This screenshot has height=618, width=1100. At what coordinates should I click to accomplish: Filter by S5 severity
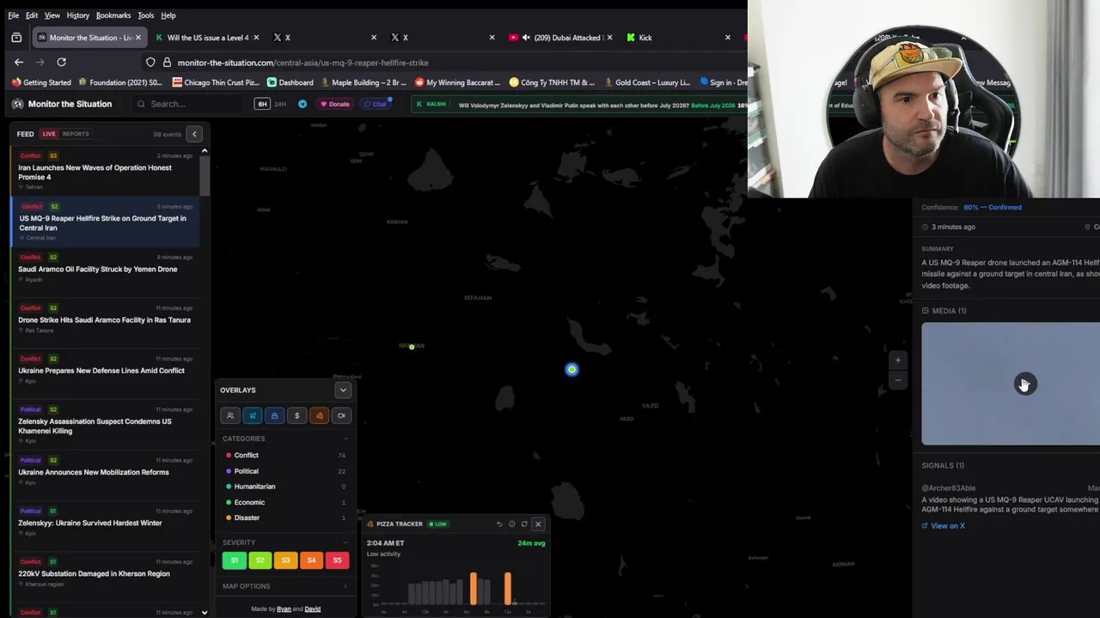pyautogui.click(x=337, y=560)
